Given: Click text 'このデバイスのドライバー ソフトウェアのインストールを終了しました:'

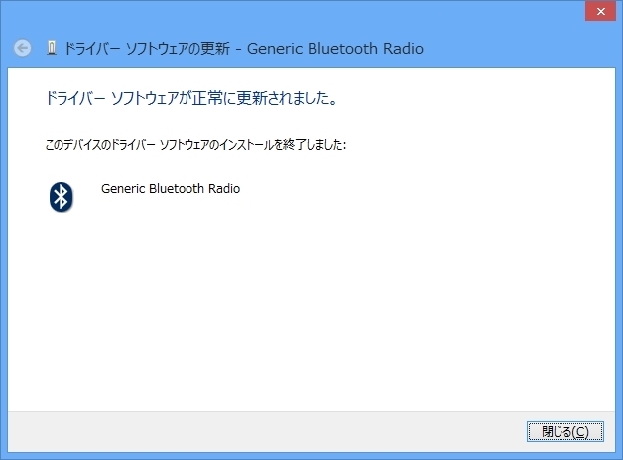Looking at the screenshot, I should coord(195,145).
